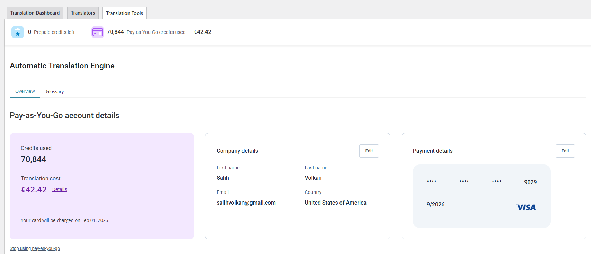Viewport: 591px width, 254px height.
Task: Click the first name value Salih
Action: coord(223,178)
